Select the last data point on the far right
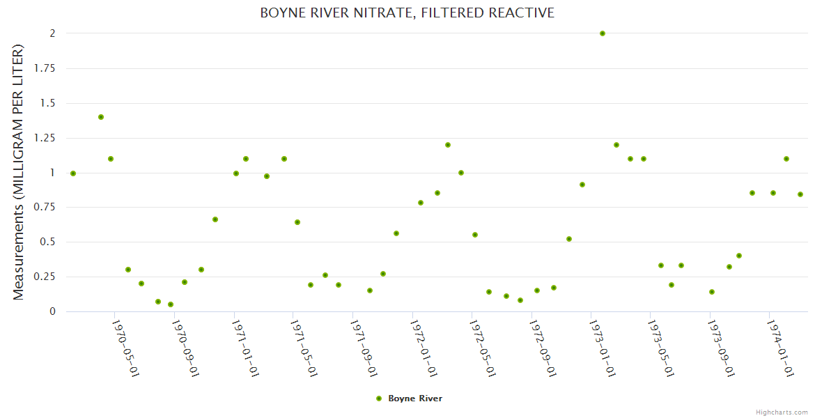 (800, 194)
